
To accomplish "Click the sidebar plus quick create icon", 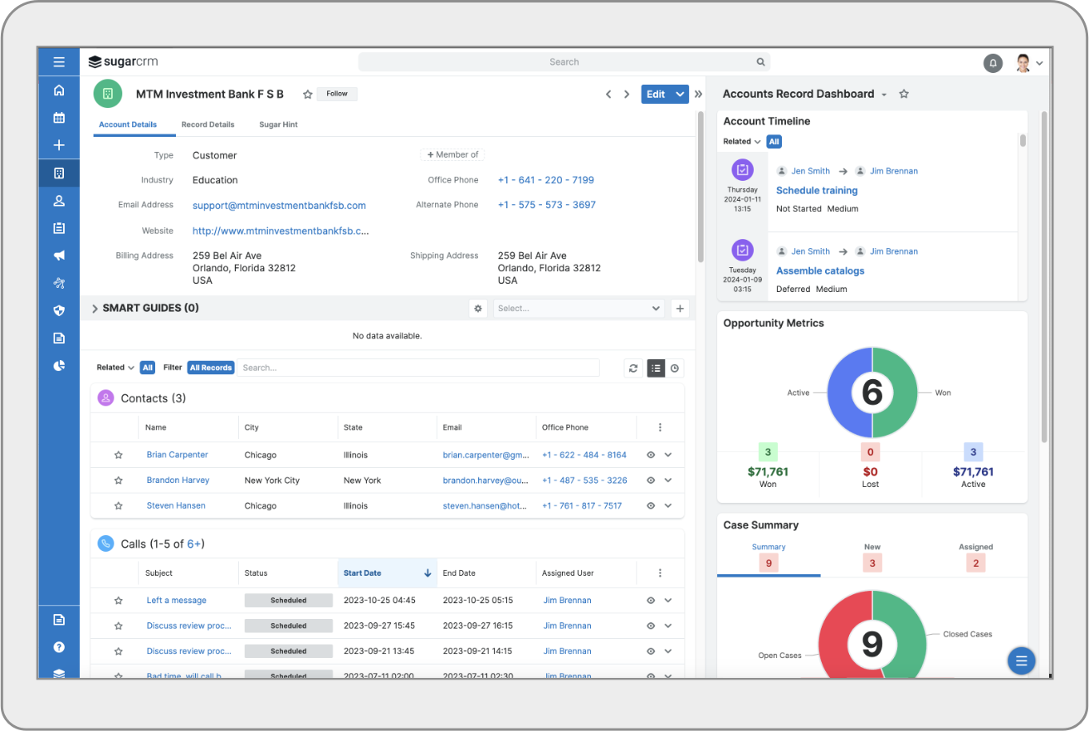I will pos(59,145).
